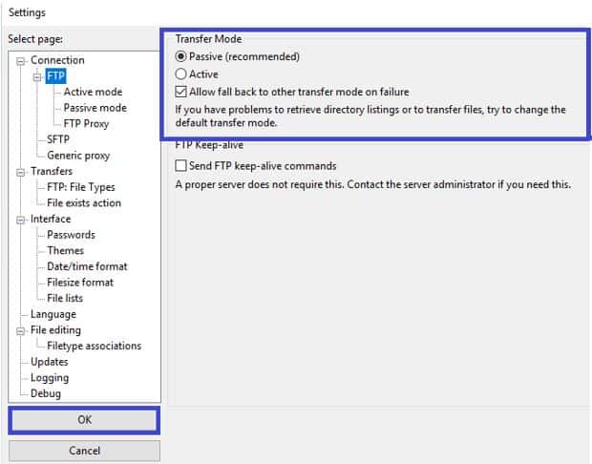This screenshot has width=592, height=464.
Task: Open File exists action page
Action: [84, 203]
